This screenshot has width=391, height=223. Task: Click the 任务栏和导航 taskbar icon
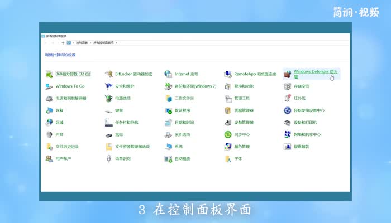tap(109, 122)
